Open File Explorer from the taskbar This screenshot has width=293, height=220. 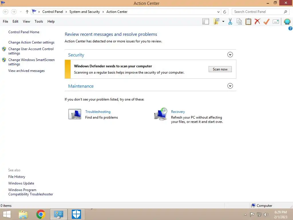pyautogui.click(x=23, y=214)
